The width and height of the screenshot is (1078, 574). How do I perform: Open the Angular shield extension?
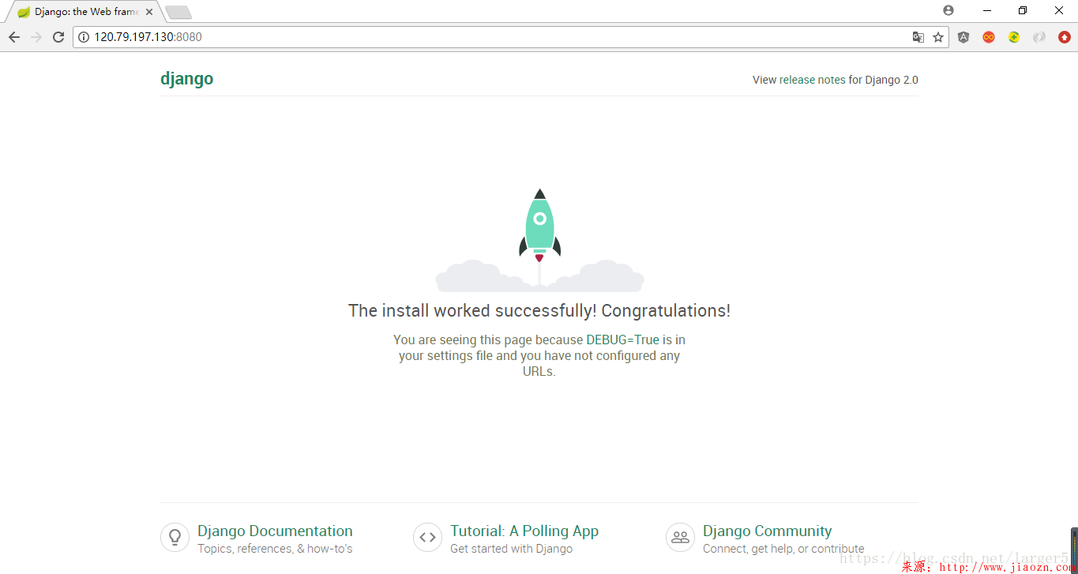click(963, 37)
